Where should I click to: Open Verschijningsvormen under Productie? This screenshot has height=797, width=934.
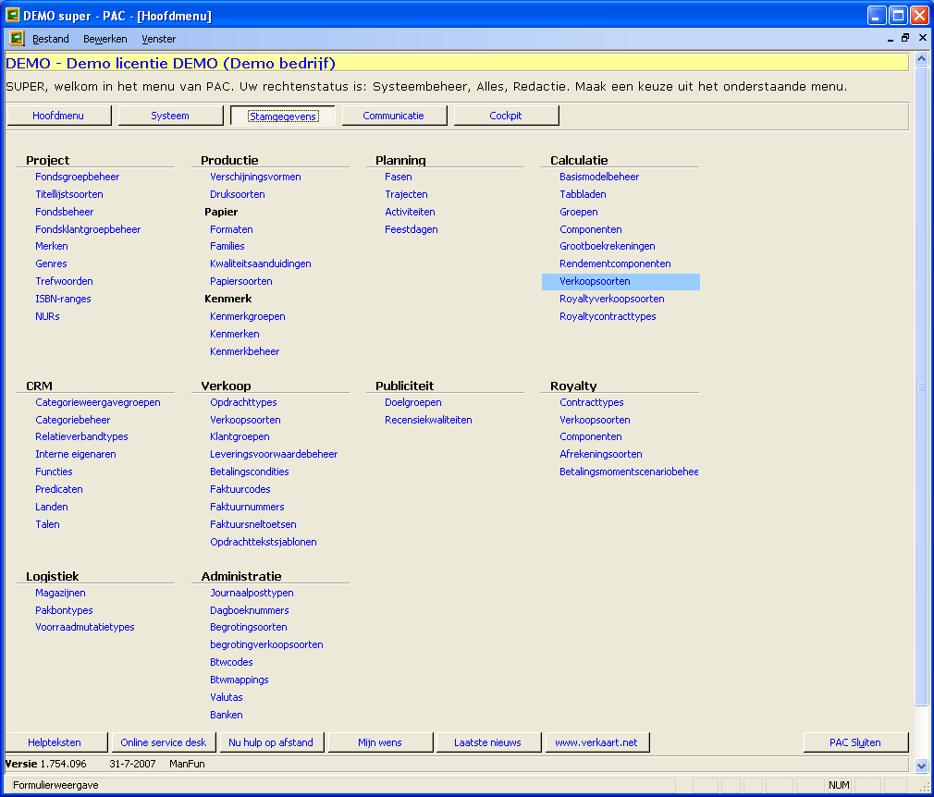255,177
